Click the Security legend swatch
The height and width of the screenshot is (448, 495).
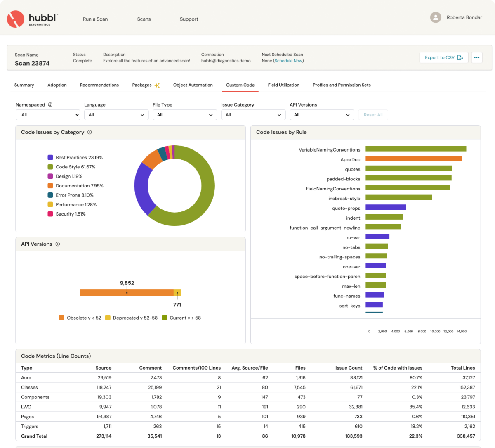50,214
